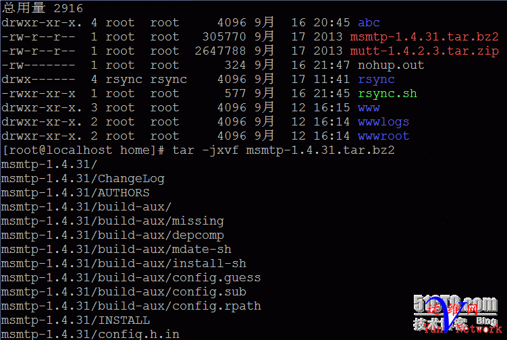Viewport: 507px width, 340px height.
Task: Click the timestamp 16:15 in the www row
Action: 331,108
